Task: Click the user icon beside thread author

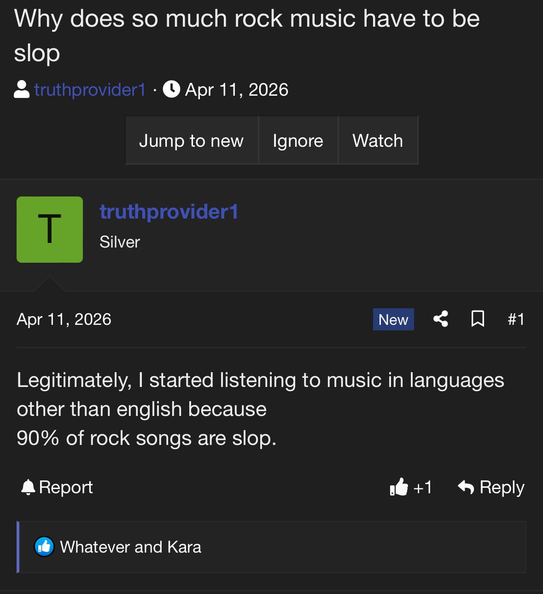Action: 22,90
